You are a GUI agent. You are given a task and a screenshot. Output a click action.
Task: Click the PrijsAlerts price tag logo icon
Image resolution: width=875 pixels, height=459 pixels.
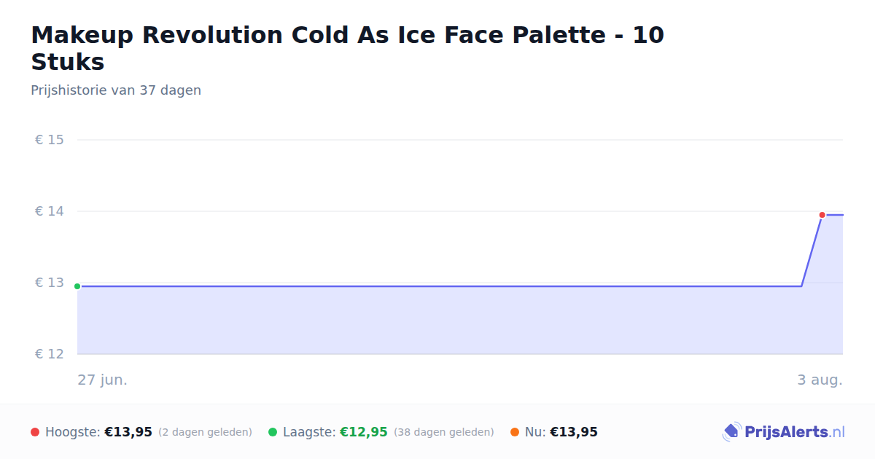[731, 432]
